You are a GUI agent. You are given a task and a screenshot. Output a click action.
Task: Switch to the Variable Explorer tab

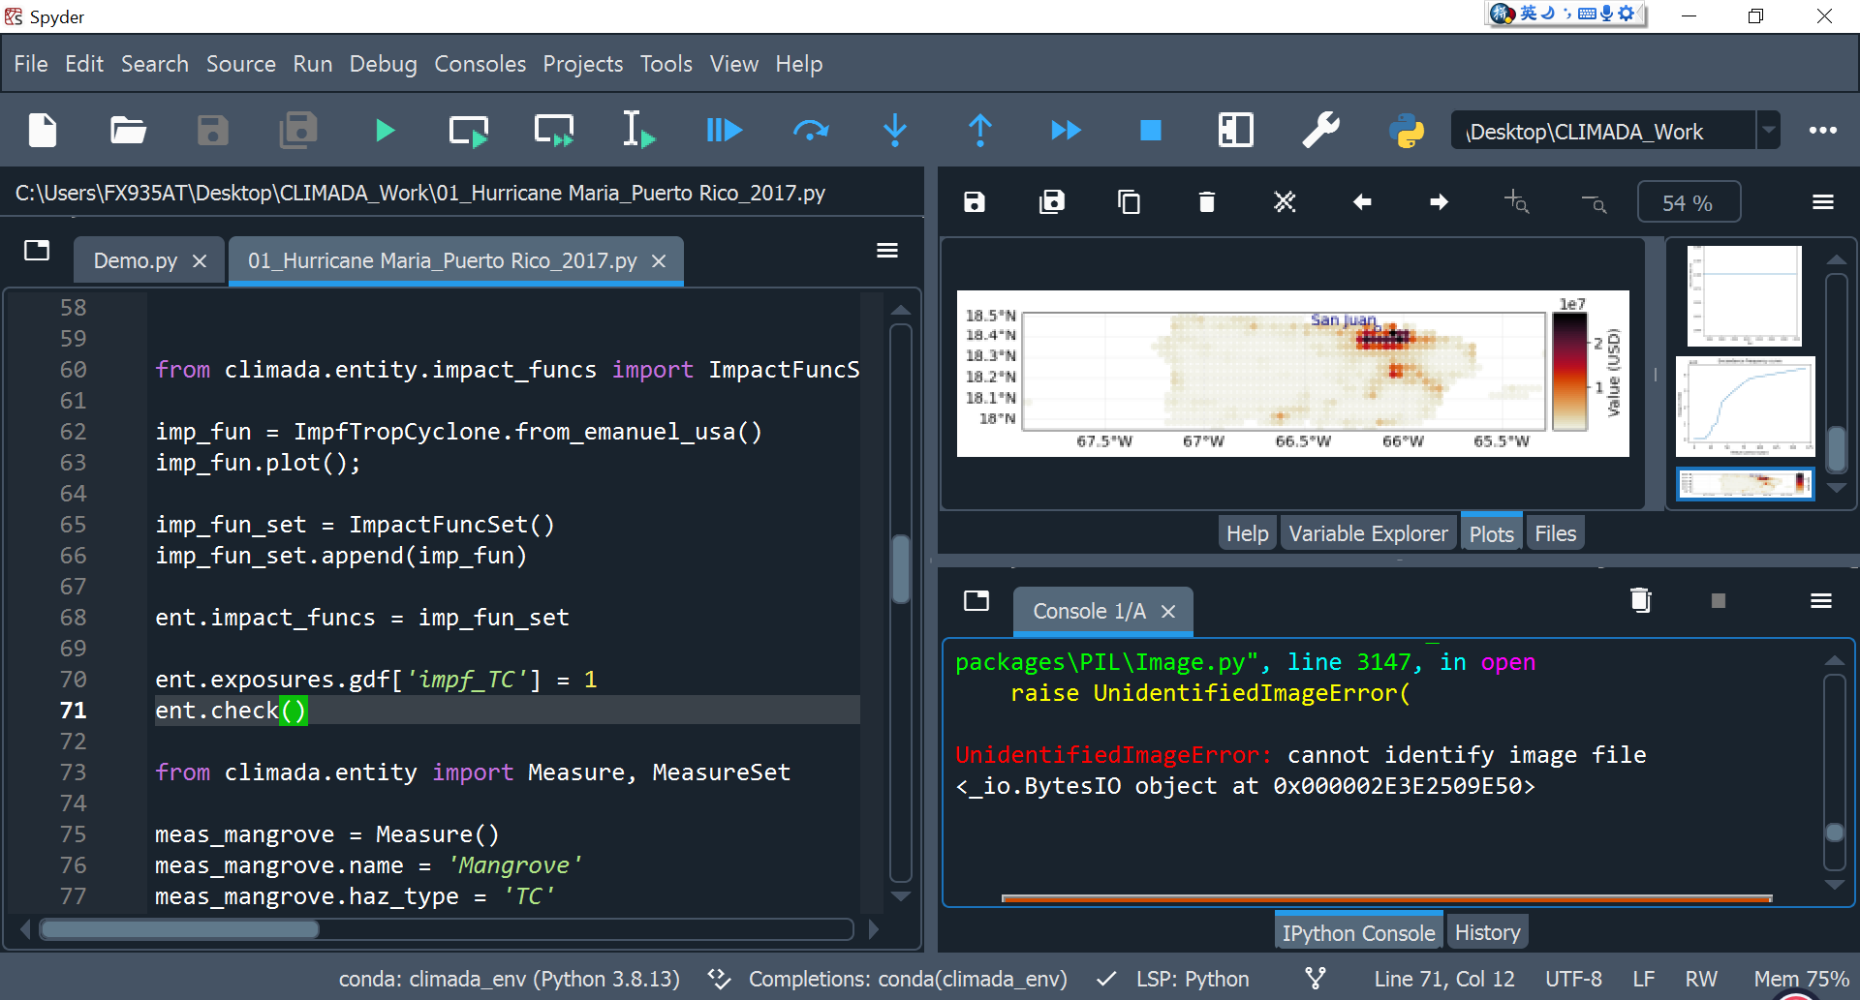click(1368, 531)
